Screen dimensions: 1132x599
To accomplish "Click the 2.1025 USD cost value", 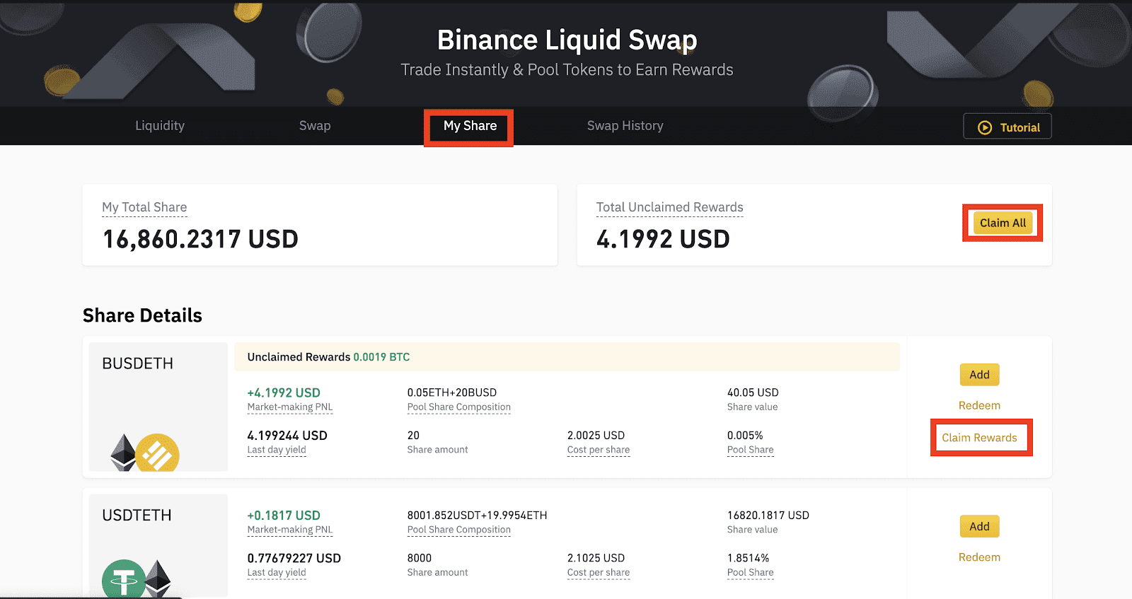I will 596,559.
